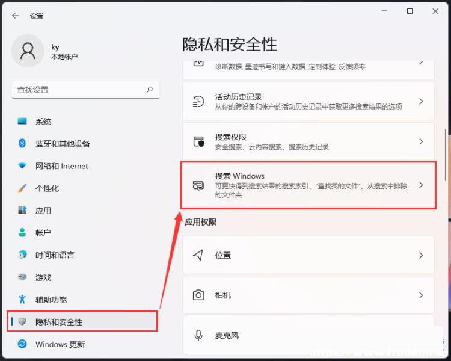Open 相机 permissions via the chevron
Viewport: 451px width, 361px height.
coord(421,295)
